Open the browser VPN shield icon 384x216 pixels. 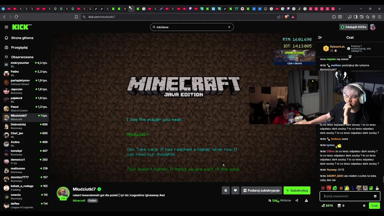click(373, 17)
